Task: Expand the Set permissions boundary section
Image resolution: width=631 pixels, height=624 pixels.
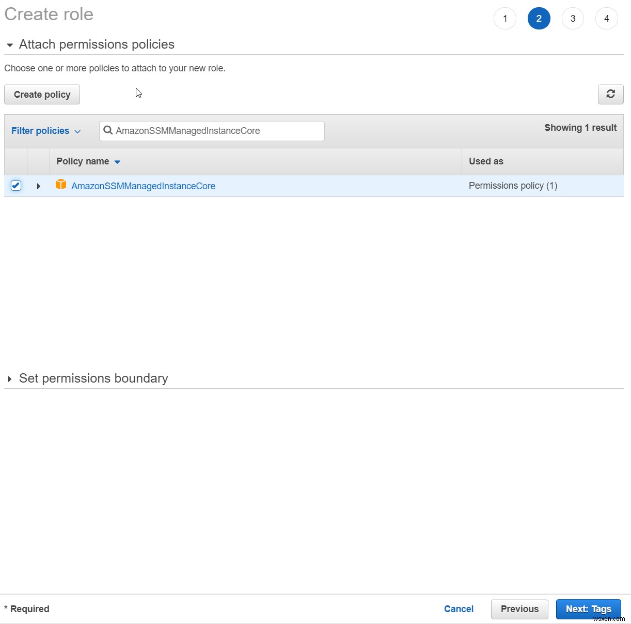Action: click(x=10, y=379)
